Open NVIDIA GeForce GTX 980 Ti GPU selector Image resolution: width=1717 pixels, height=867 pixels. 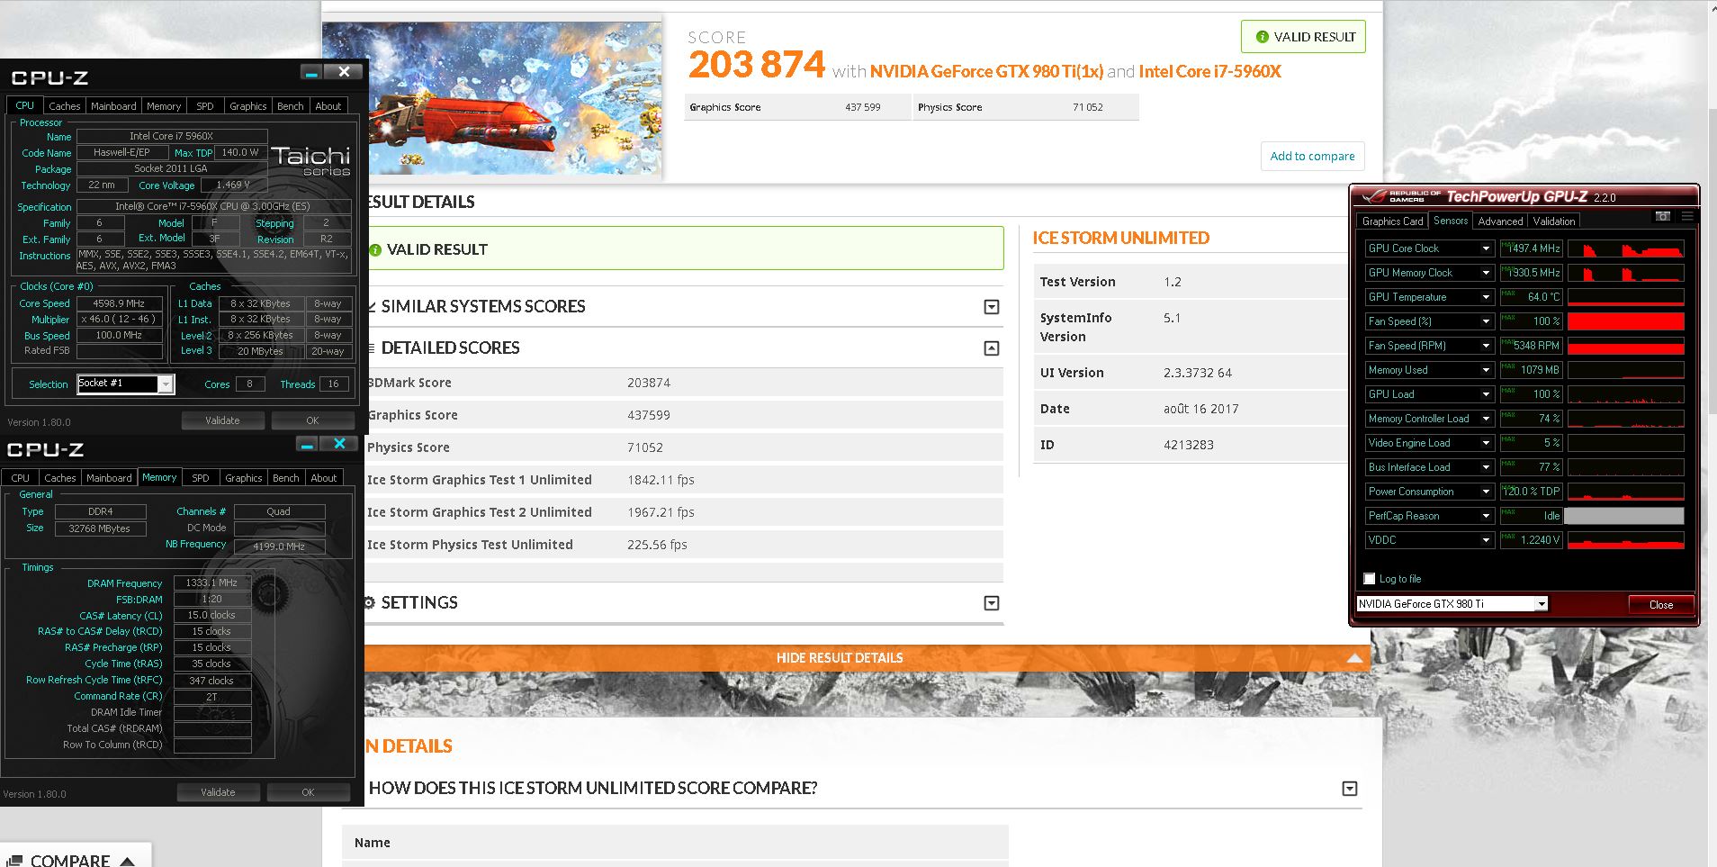(1452, 604)
